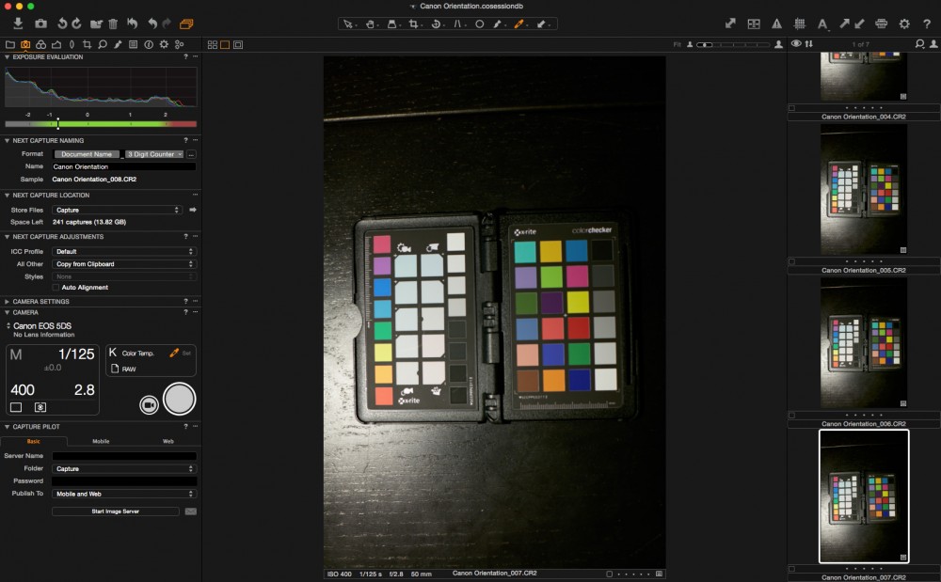This screenshot has height=582, width=941.
Task: Click the shutter speed value 1/125
Action: (76, 354)
